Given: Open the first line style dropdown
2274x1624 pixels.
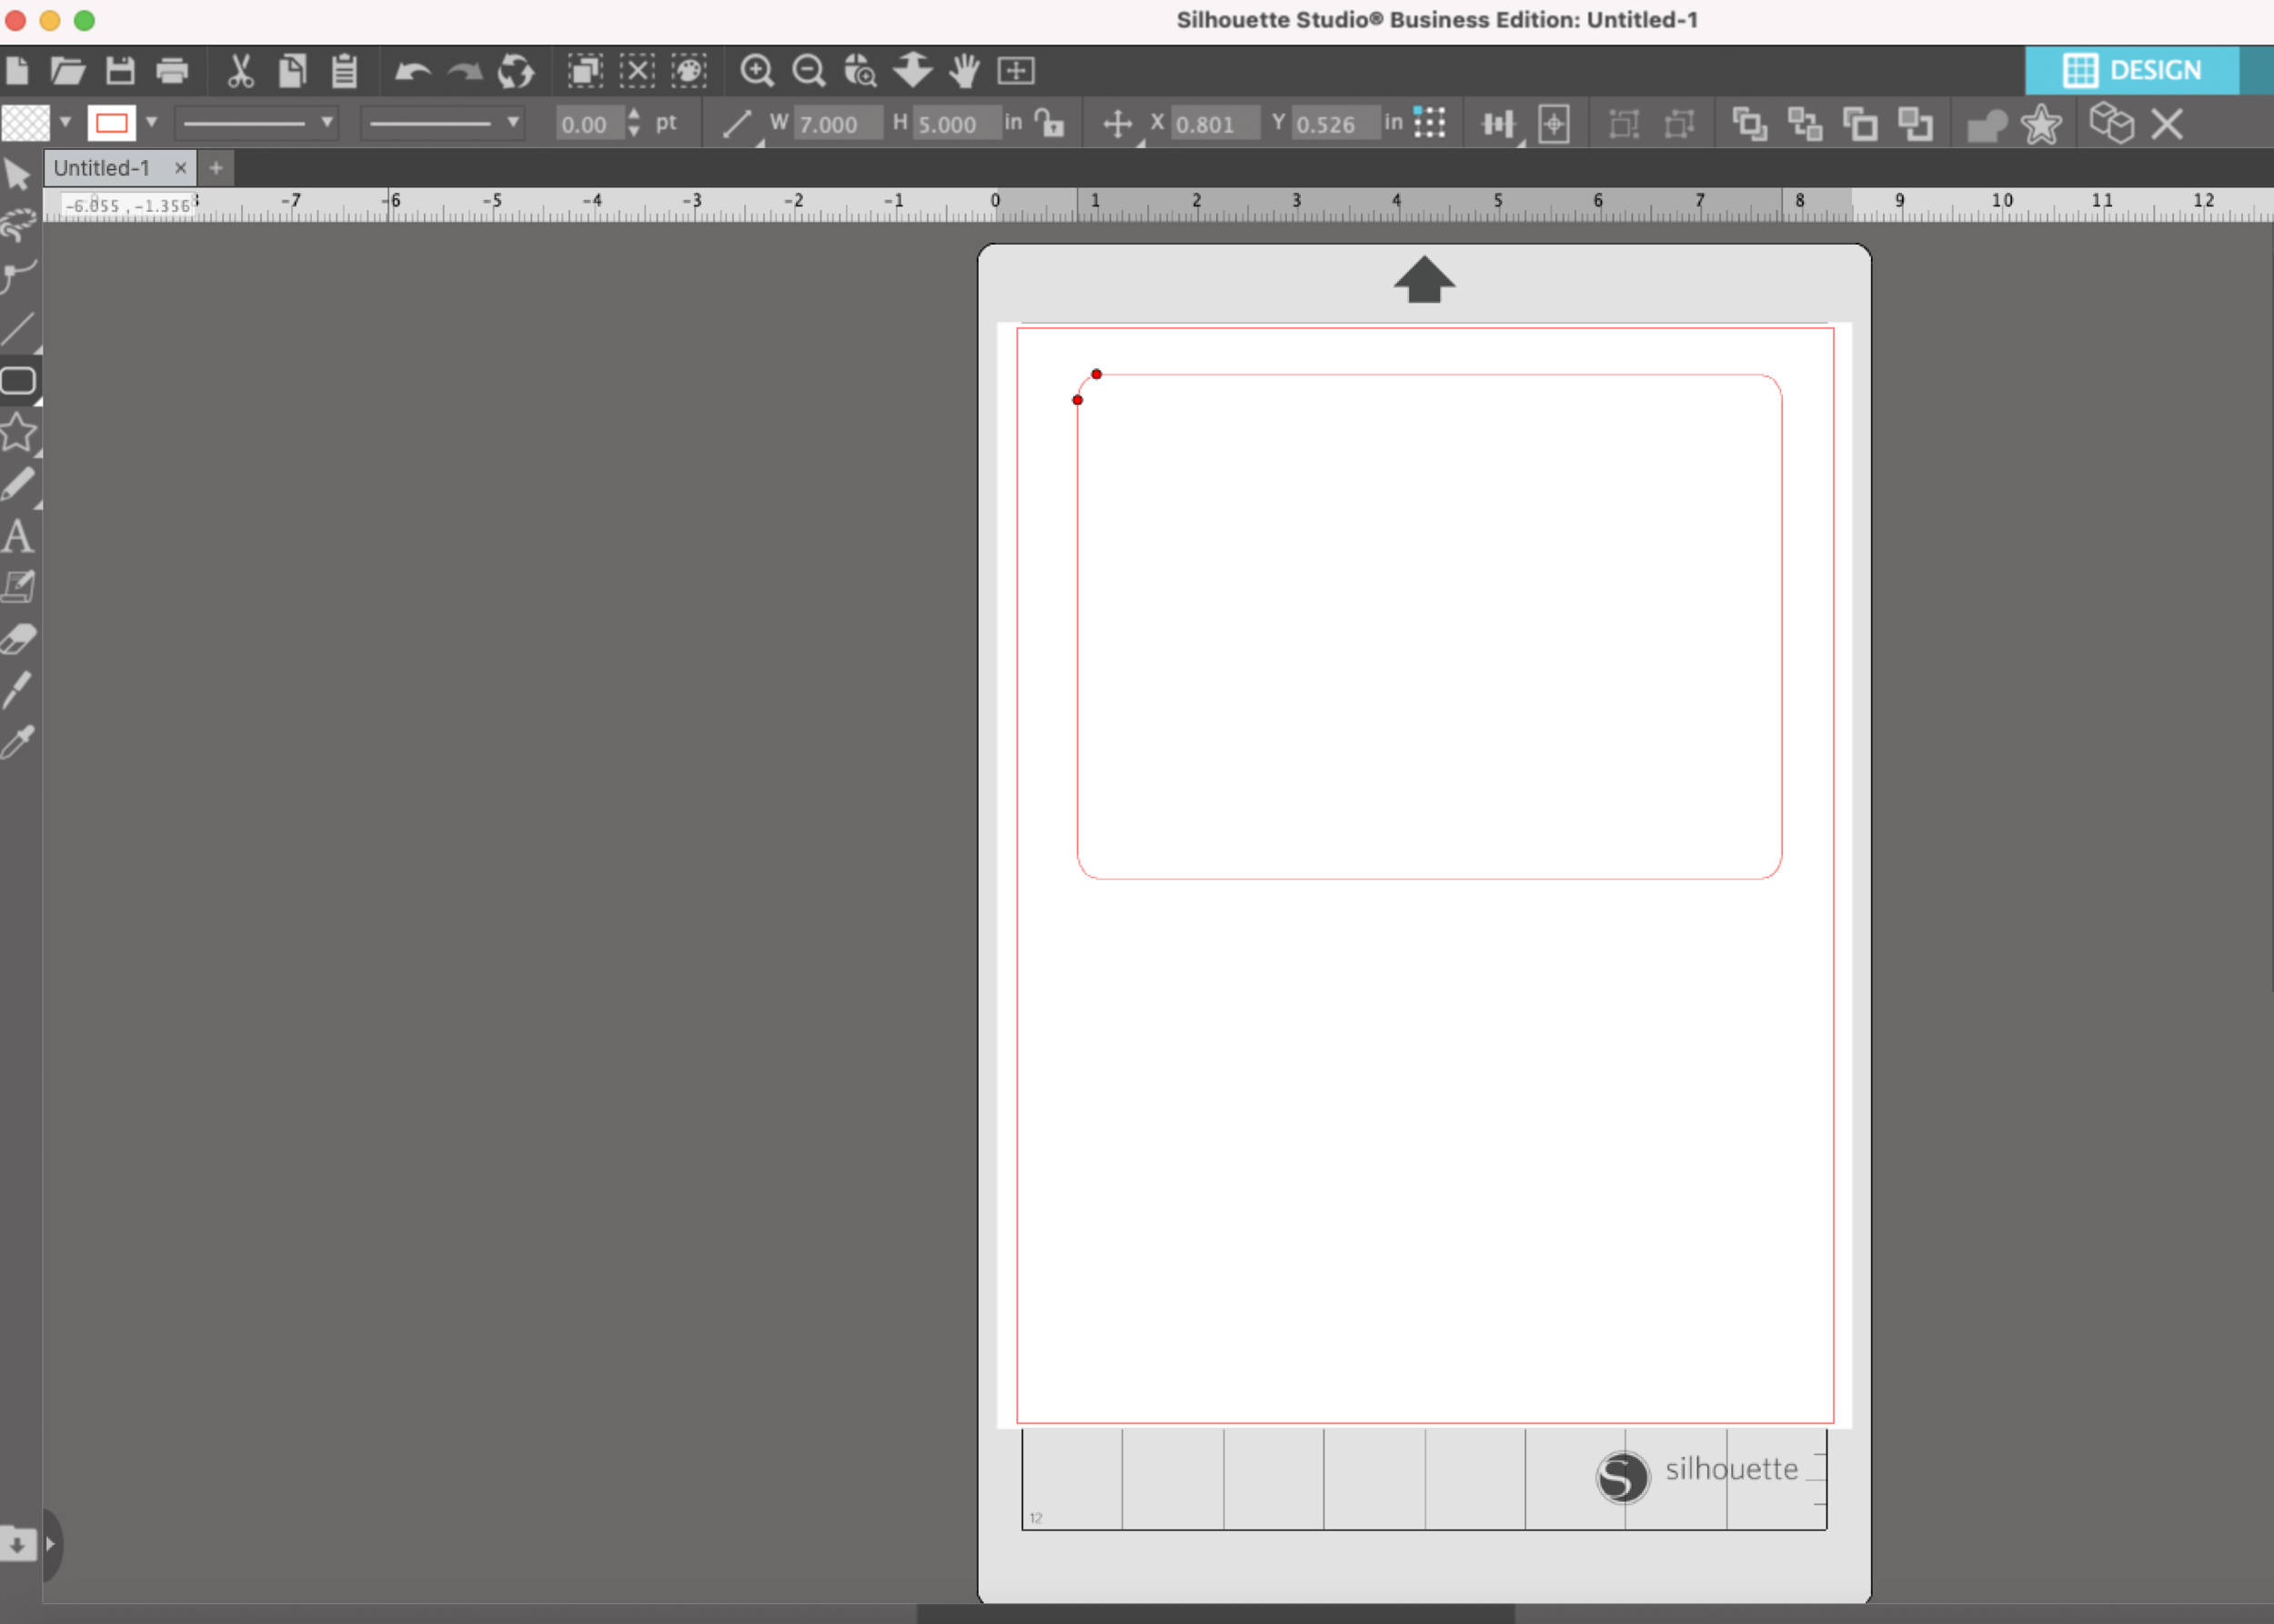Looking at the screenshot, I should coord(257,123).
